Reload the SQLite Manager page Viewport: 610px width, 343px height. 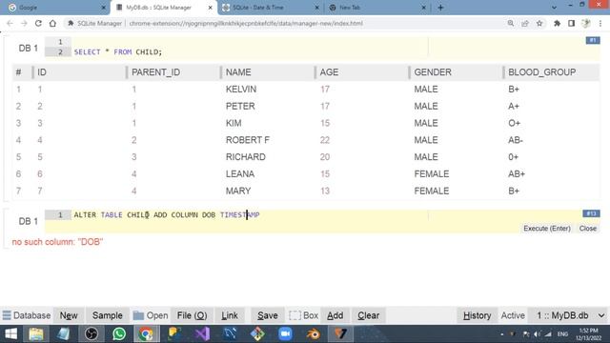point(38,23)
